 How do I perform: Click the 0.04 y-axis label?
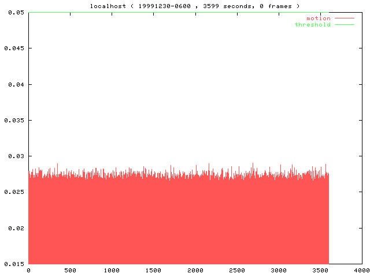12,84
